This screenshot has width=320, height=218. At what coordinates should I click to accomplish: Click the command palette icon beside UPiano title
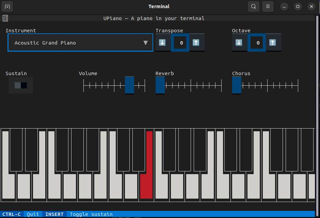(5, 18)
